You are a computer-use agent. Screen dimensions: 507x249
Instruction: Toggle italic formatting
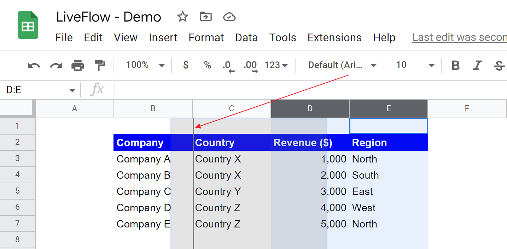[x=477, y=65]
